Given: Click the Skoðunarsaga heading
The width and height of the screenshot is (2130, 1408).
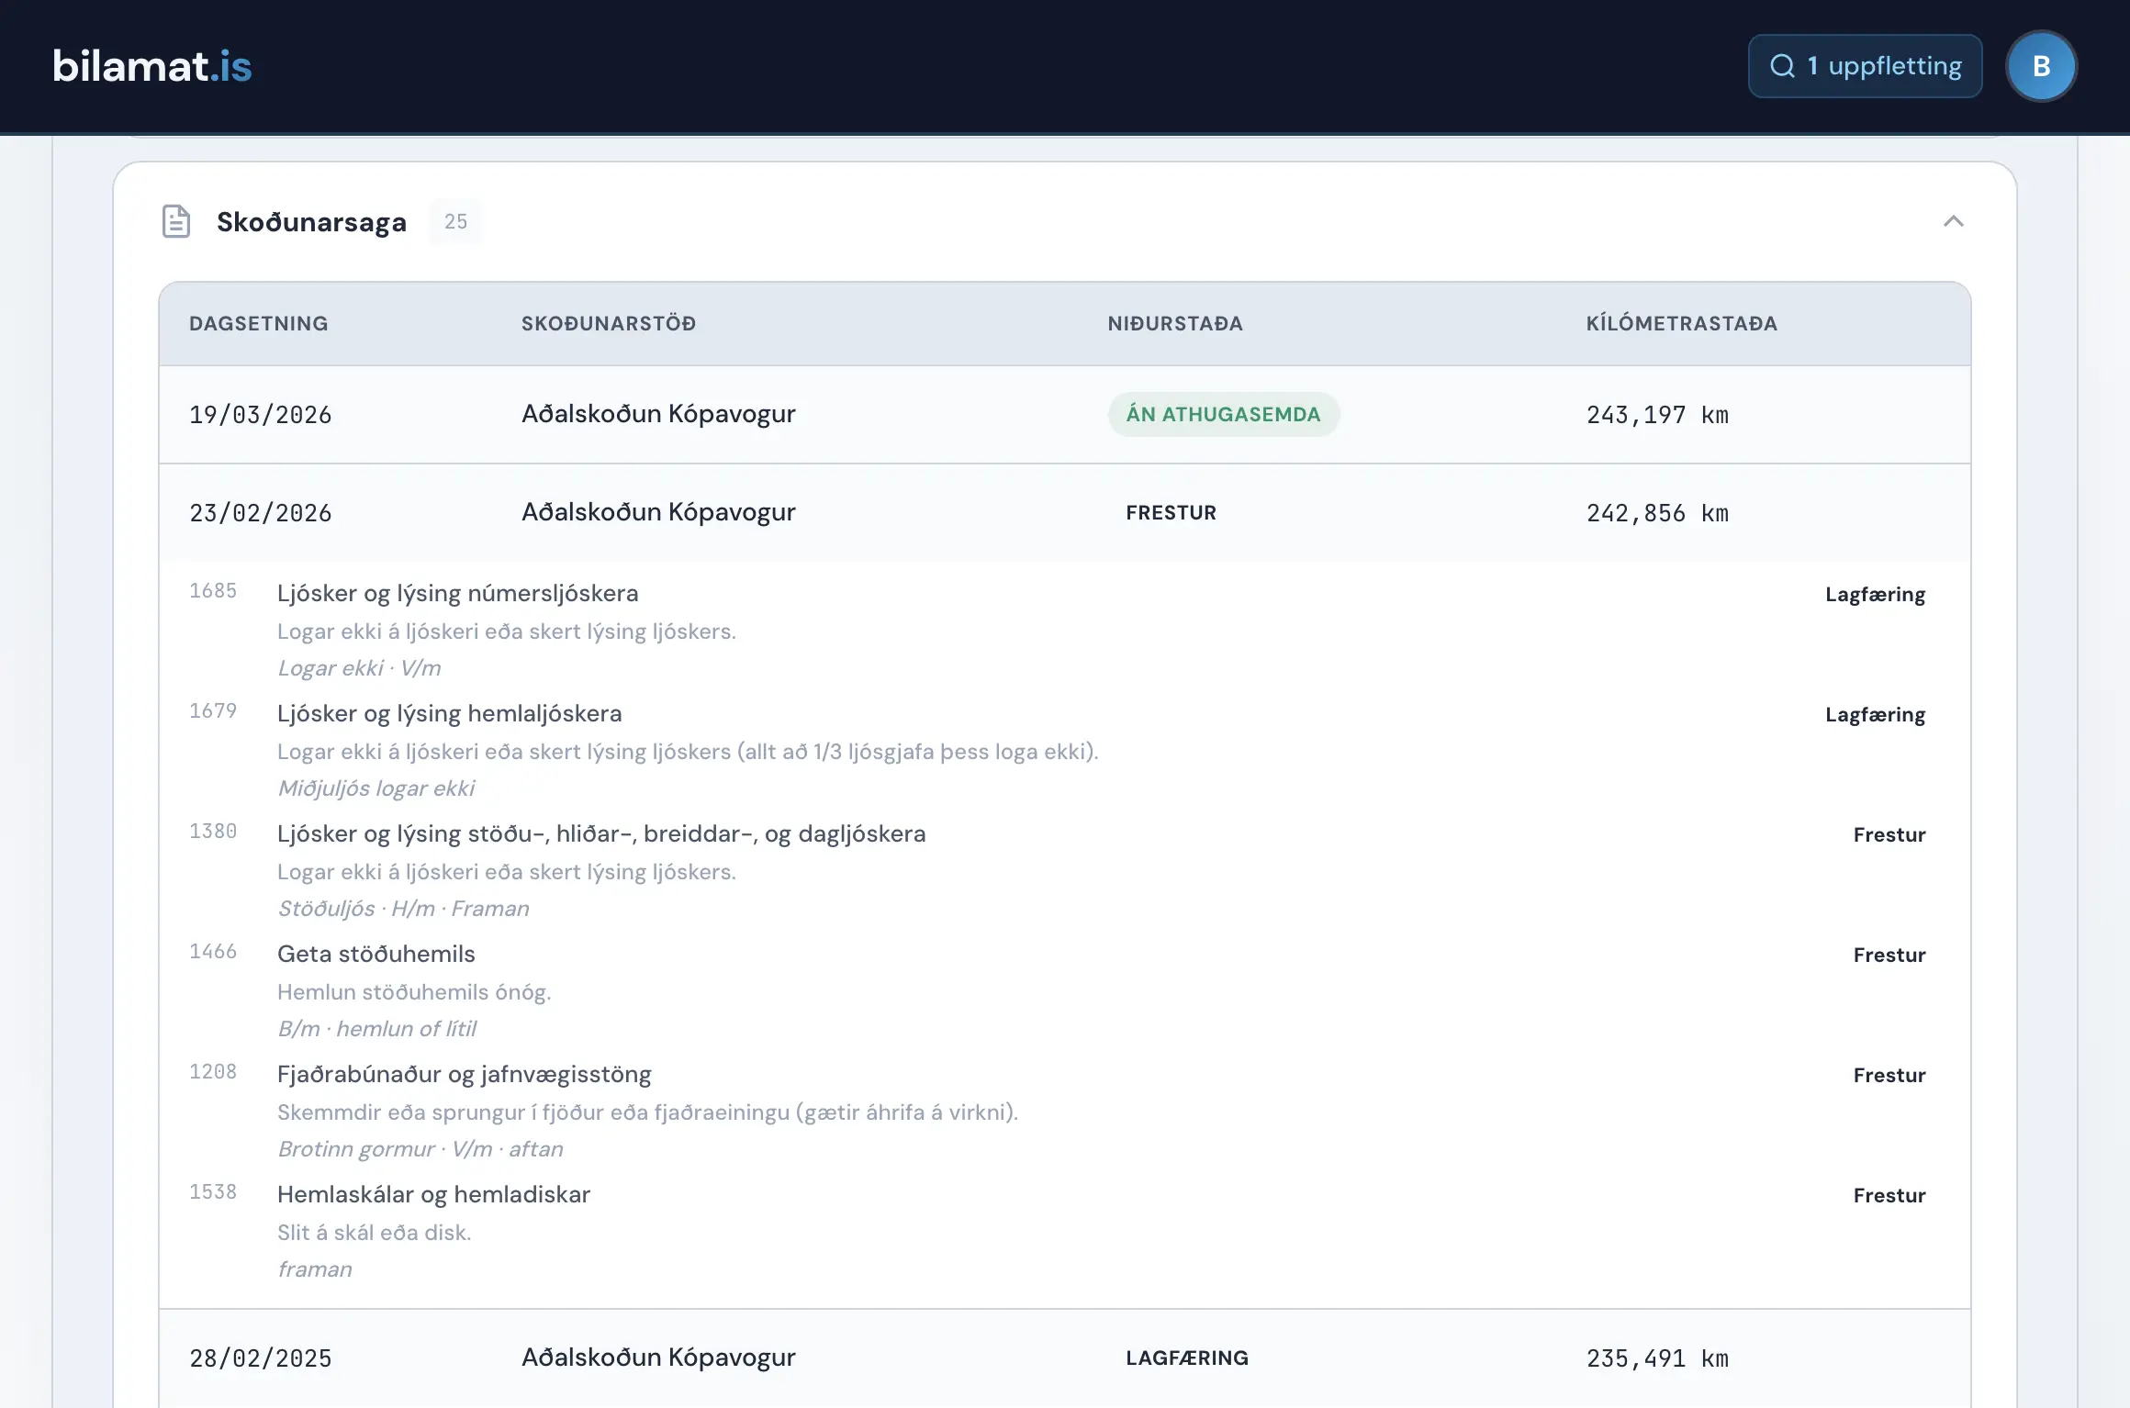Looking at the screenshot, I should (x=311, y=222).
